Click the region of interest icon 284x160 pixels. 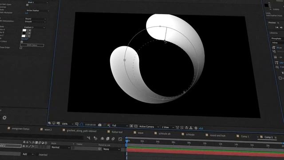(x=131, y=126)
